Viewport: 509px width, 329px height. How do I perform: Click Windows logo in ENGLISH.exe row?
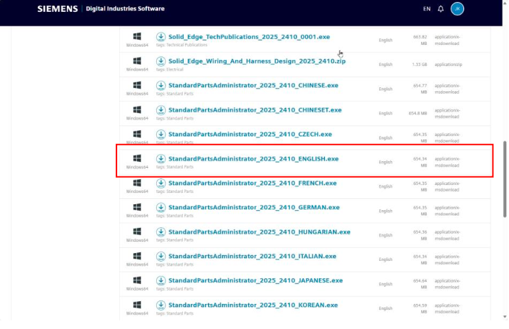tap(137, 158)
